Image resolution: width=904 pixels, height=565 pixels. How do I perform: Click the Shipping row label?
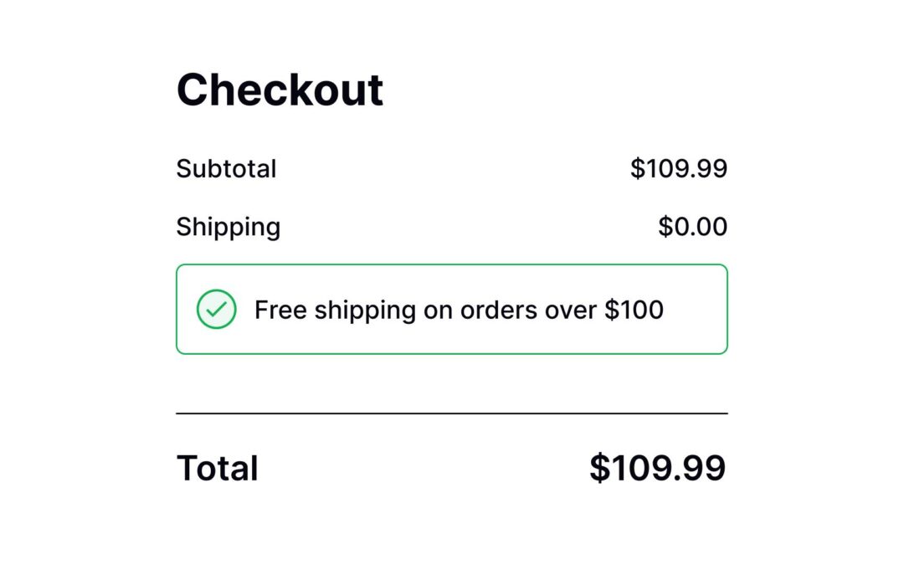coord(228,226)
